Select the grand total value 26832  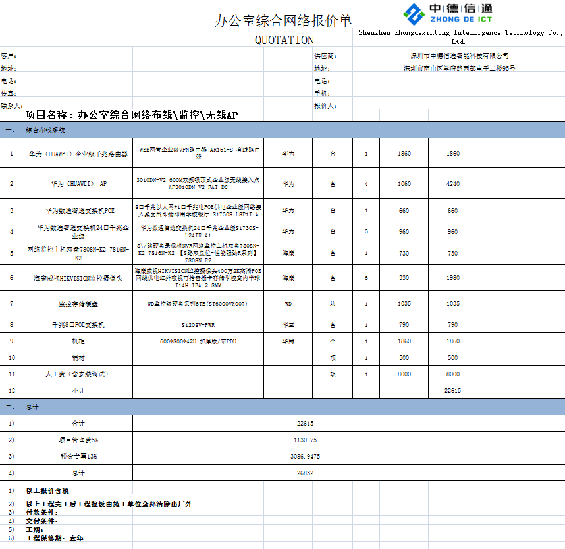point(306,473)
